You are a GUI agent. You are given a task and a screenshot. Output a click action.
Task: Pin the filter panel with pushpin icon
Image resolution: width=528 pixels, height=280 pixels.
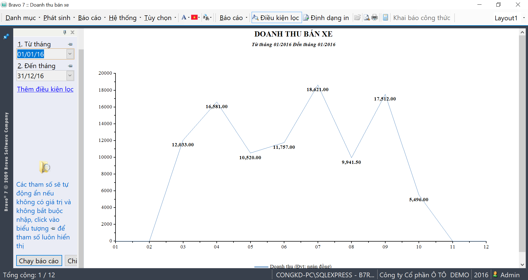pos(65,32)
